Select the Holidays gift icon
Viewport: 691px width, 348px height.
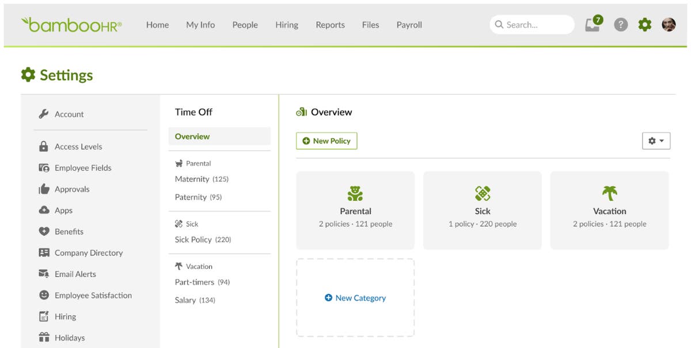coord(43,338)
